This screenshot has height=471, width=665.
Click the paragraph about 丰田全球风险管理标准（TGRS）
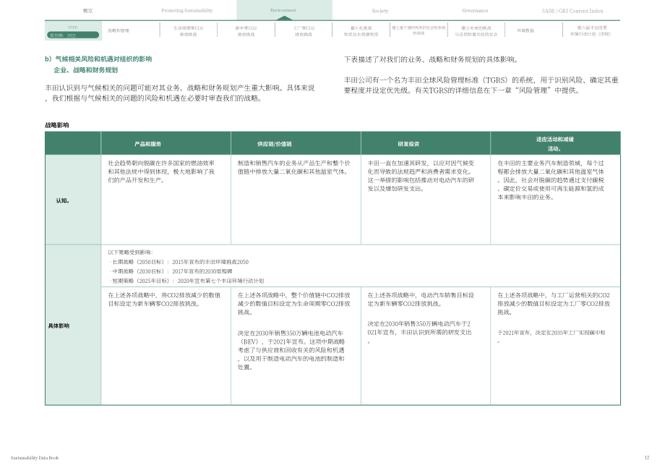tap(481, 85)
